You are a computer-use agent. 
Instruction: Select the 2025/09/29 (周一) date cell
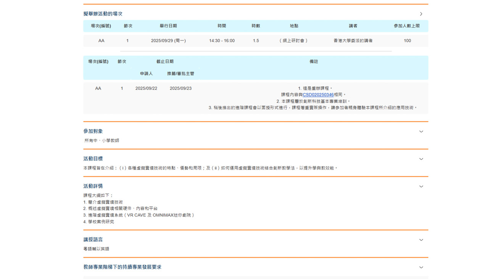pyautogui.click(x=168, y=41)
